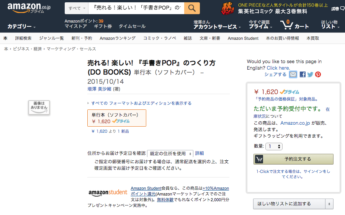Click the Amazon.co.jp logo
Image resolution: width=345 pixels, height=215 pixels.
click(29, 8)
